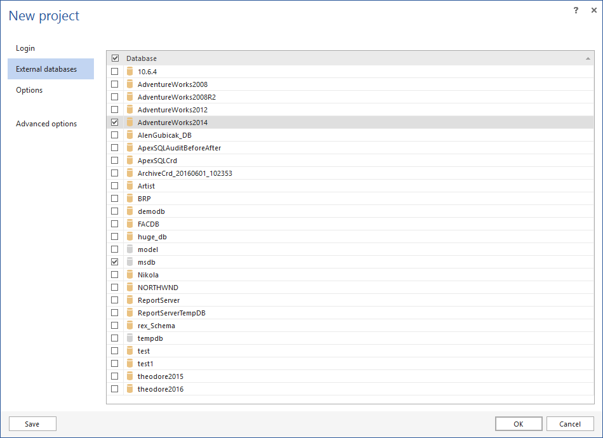Screen dimensions: 603x438
Task: Close the New project dialog
Action: point(593,10)
